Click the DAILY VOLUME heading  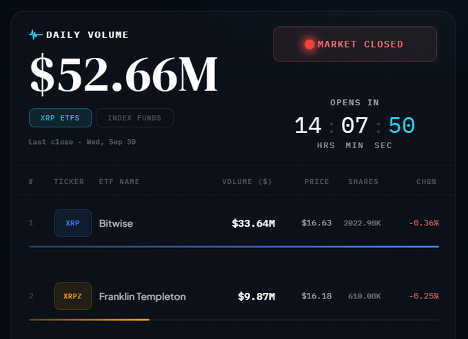87,35
